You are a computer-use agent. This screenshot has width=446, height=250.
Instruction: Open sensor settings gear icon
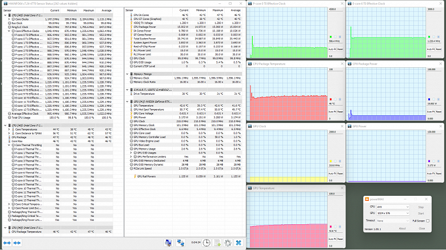(228, 243)
